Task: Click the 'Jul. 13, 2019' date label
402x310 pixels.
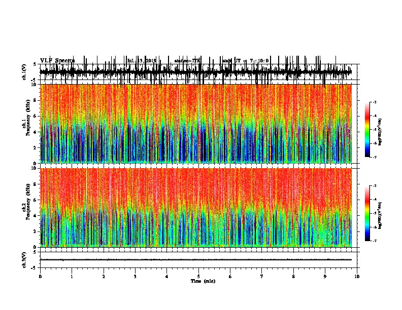Action: 142,61
